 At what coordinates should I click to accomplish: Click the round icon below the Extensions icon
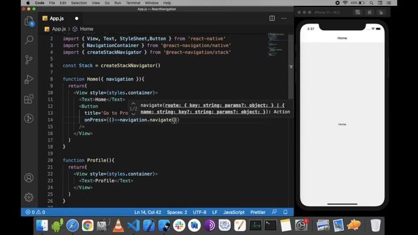29,118
